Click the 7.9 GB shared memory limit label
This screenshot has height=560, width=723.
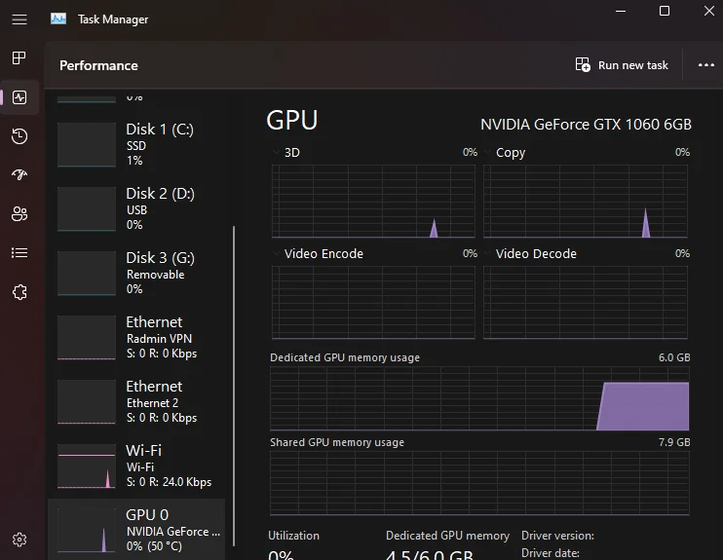[x=674, y=442]
